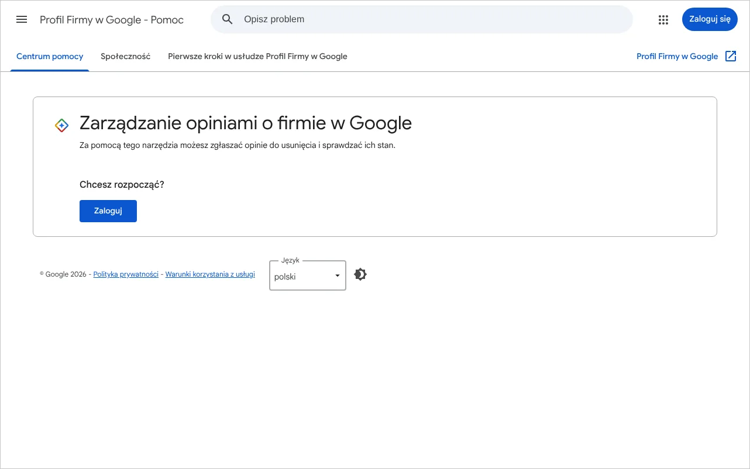Open Profil Firmy w Google link
750x469 pixels.
(x=677, y=57)
